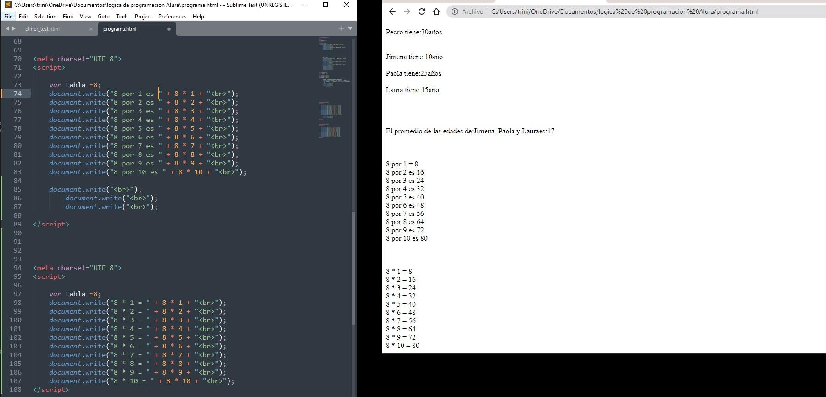
Task: Click the <script> tag on line 71
Action: pos(49,67)
